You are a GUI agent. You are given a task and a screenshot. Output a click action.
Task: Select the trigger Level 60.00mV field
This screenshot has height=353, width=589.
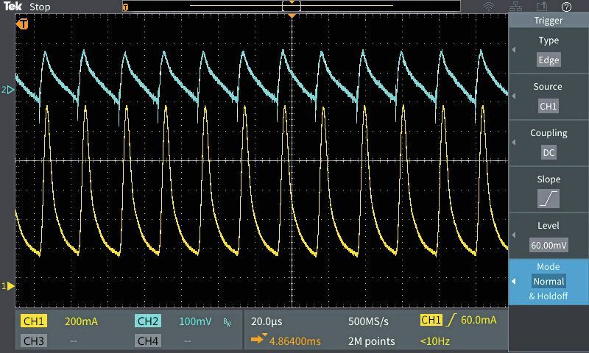coord(549,246)
